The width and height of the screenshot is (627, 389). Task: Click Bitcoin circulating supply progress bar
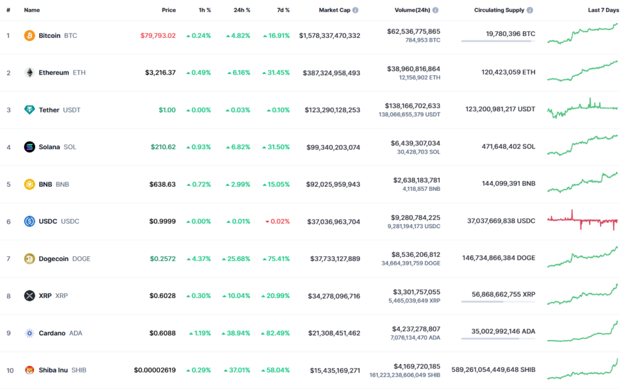(498, 41)
